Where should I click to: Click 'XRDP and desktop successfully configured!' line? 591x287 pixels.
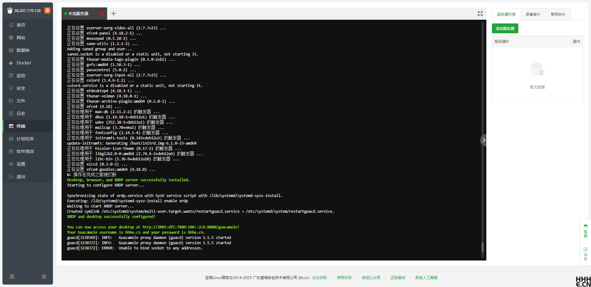(111, 217)
